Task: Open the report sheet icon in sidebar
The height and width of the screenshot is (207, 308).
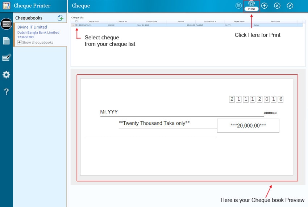Action: coord(6,41)
